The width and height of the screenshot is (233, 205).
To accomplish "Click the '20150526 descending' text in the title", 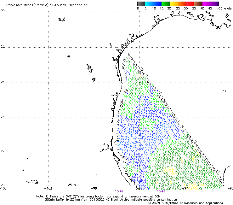I will click(69, 5).
